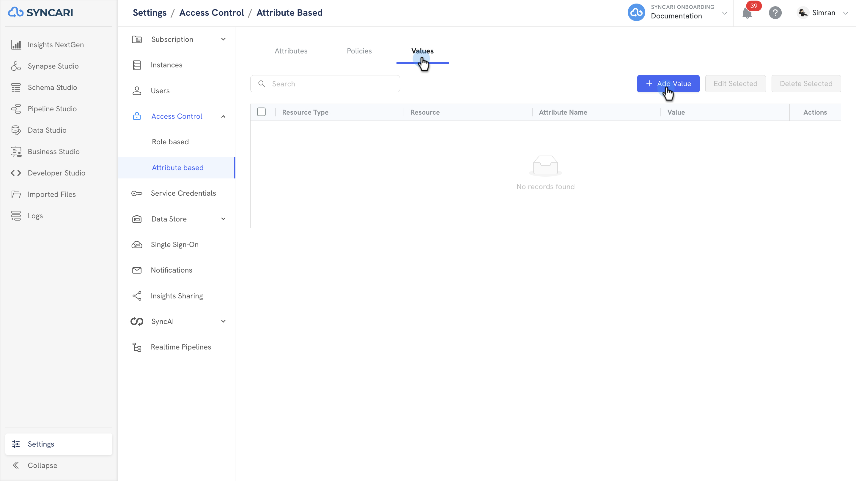This screenshot has width=856, height=481.
Task: Open the help question mark icon
Action: click(775, 12)
